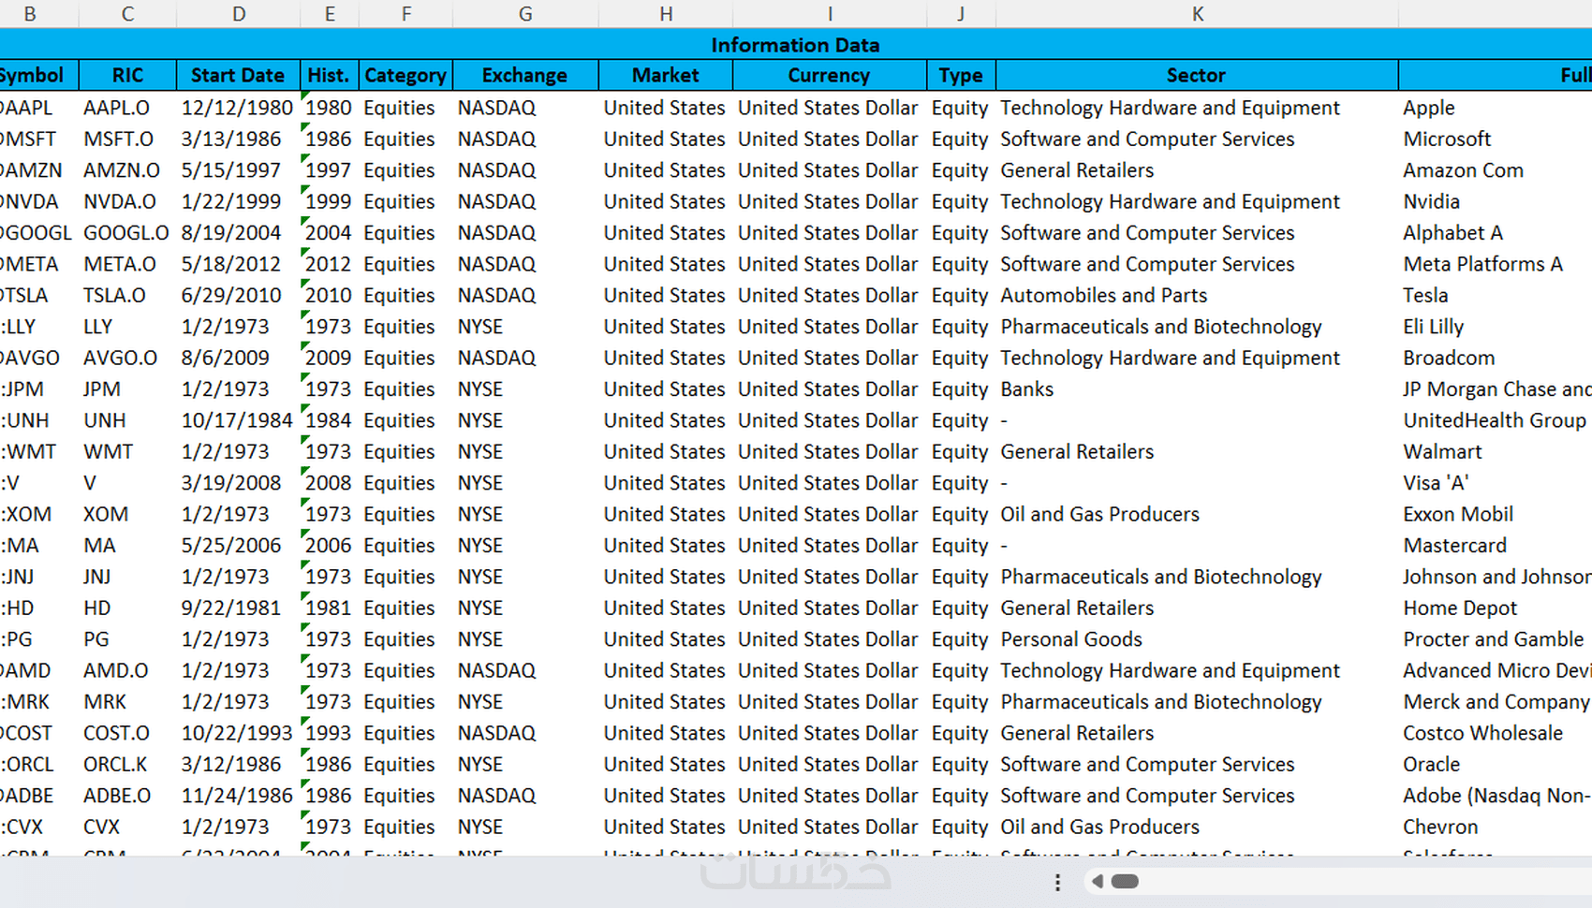Screen dimensions: 1592x908
Task: Click the start date "11/24/1986"
Action: click(238, 796)
